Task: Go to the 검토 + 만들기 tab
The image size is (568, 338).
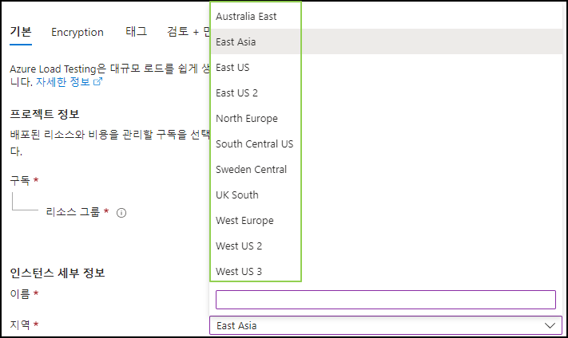Action: (x=188, y=31)
